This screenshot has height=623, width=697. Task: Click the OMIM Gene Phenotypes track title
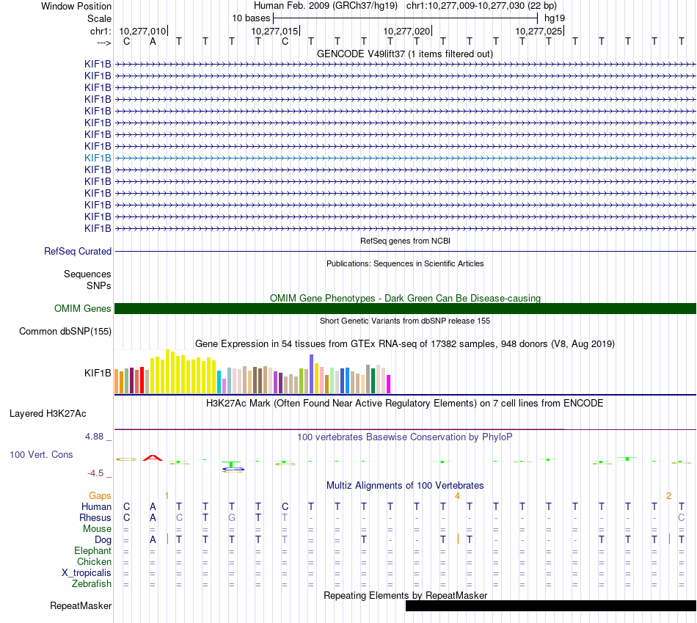point(405,298)
